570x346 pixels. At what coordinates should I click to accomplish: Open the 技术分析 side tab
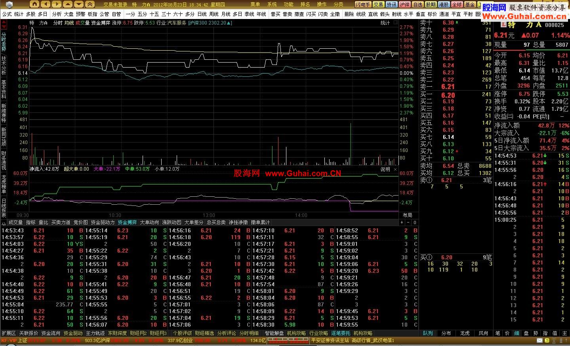[x=4, y=65]
